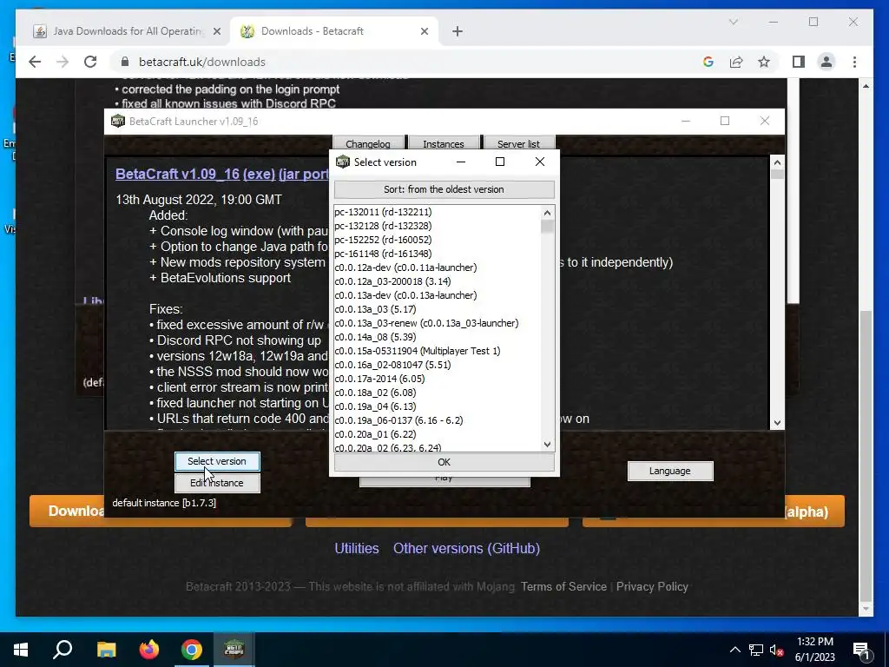Select c0.0.15a-05311904 (Multiplayer Test 1)
This screenshot has width=889, height=667.
coord(438,351)
